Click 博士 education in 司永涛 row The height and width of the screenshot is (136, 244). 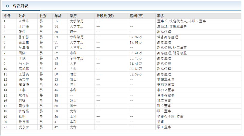coord(73,106)
